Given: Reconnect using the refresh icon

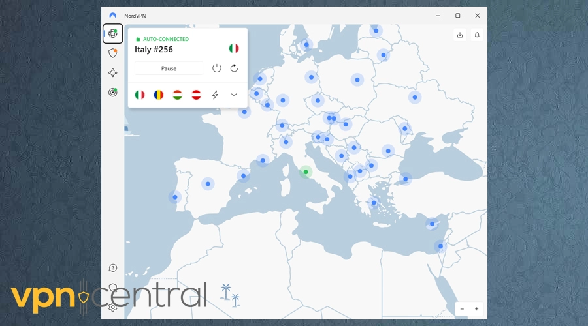Looking at the screenshot, I should (x=234, y=68).
